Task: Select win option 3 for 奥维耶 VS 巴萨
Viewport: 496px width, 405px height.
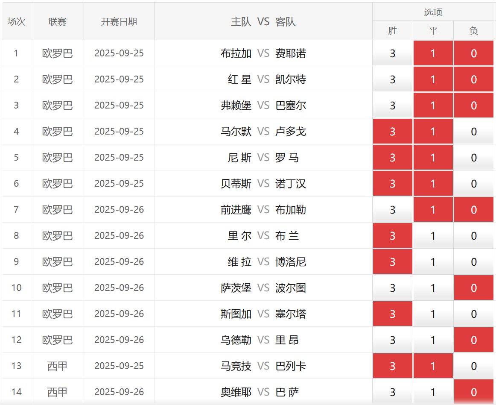Action: point(392,392)
